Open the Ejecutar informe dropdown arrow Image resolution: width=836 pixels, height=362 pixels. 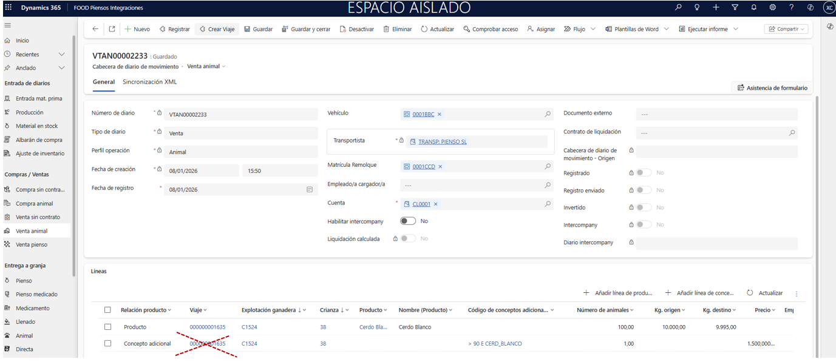pos(736,29)
